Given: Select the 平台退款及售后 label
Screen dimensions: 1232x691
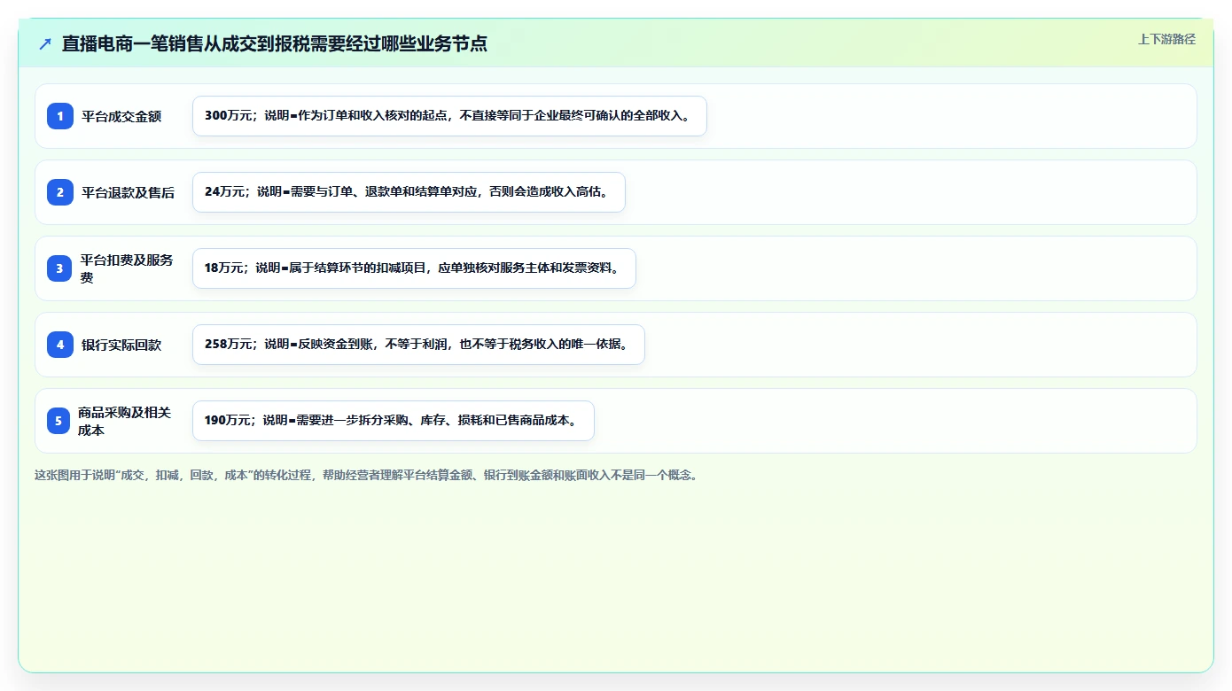Looking at the screenshot, I should [x=129, y=192].
